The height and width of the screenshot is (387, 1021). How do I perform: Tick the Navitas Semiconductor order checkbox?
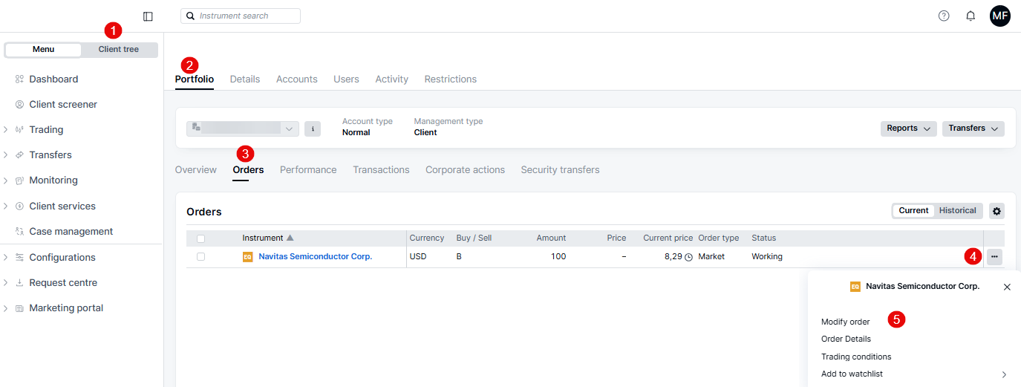[200, 256]
